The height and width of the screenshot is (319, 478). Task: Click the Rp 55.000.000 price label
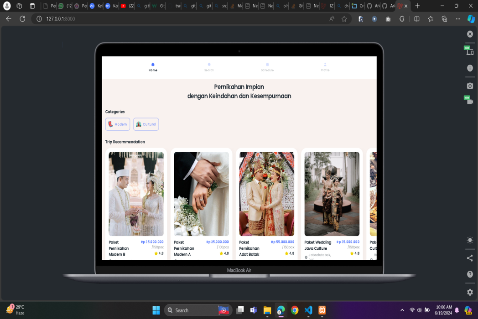tap(283, 242)
